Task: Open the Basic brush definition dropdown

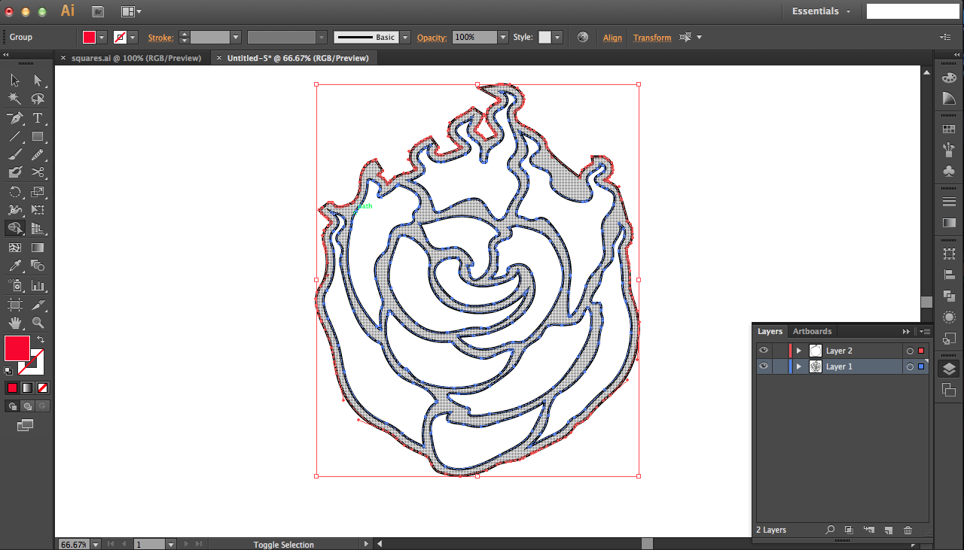Action: tap(405, 37)
